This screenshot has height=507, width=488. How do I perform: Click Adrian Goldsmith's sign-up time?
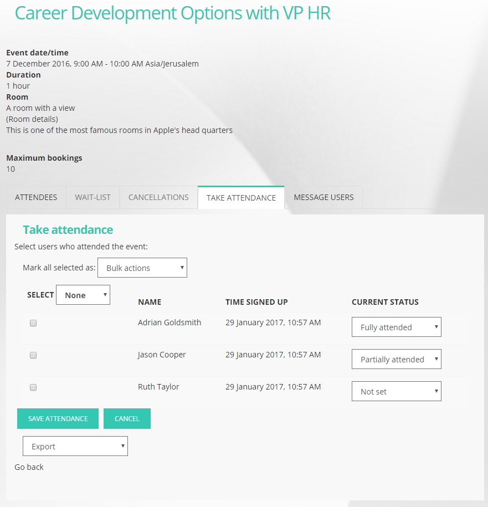(x=273, y=322)
